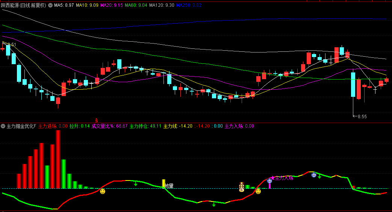Click the 地量 label in indicator panel
The height and width of the screenshot is (212, 392).
click(x=169, y=186)
